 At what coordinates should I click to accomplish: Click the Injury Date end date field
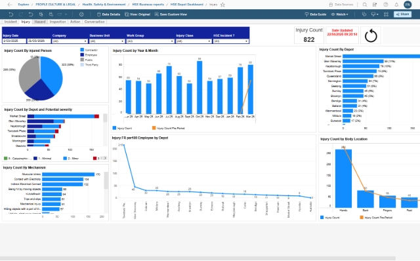tap(39, 41)
